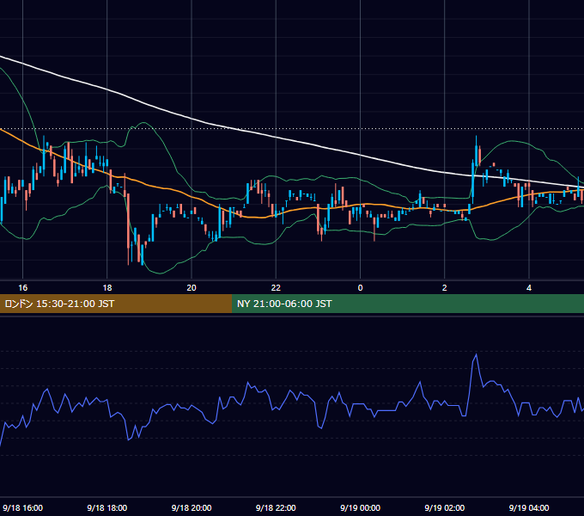
Task: Click the hour 20 axis label
Action: point(192,287)
